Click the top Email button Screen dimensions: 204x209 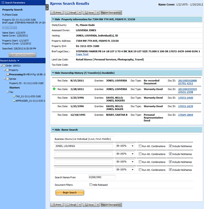pos(72,13)
